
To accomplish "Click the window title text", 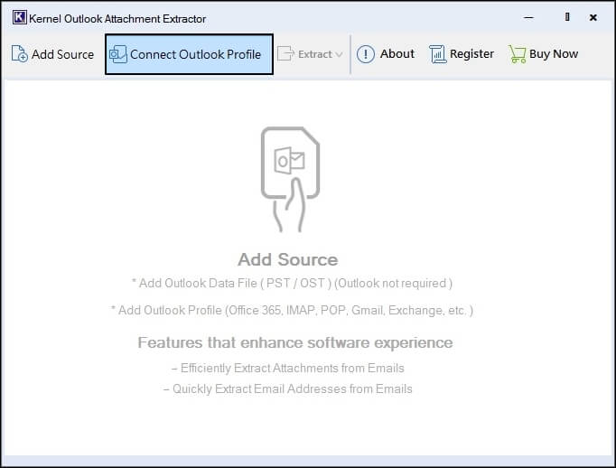I will pos(117,19).
